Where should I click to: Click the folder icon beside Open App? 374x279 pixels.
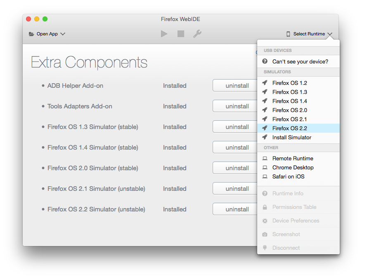pos(31,34)
